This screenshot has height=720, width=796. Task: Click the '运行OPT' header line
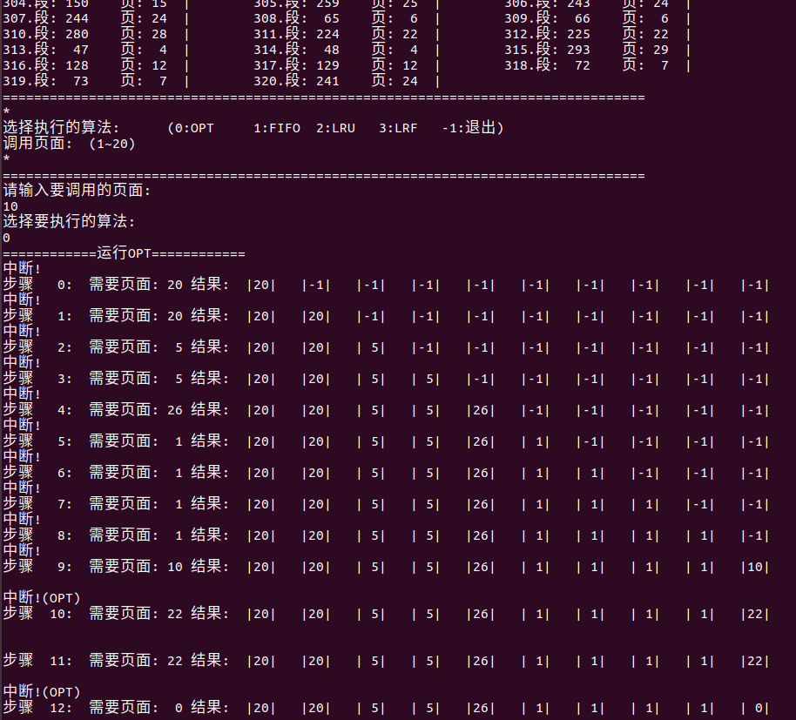tap(124, 252)
